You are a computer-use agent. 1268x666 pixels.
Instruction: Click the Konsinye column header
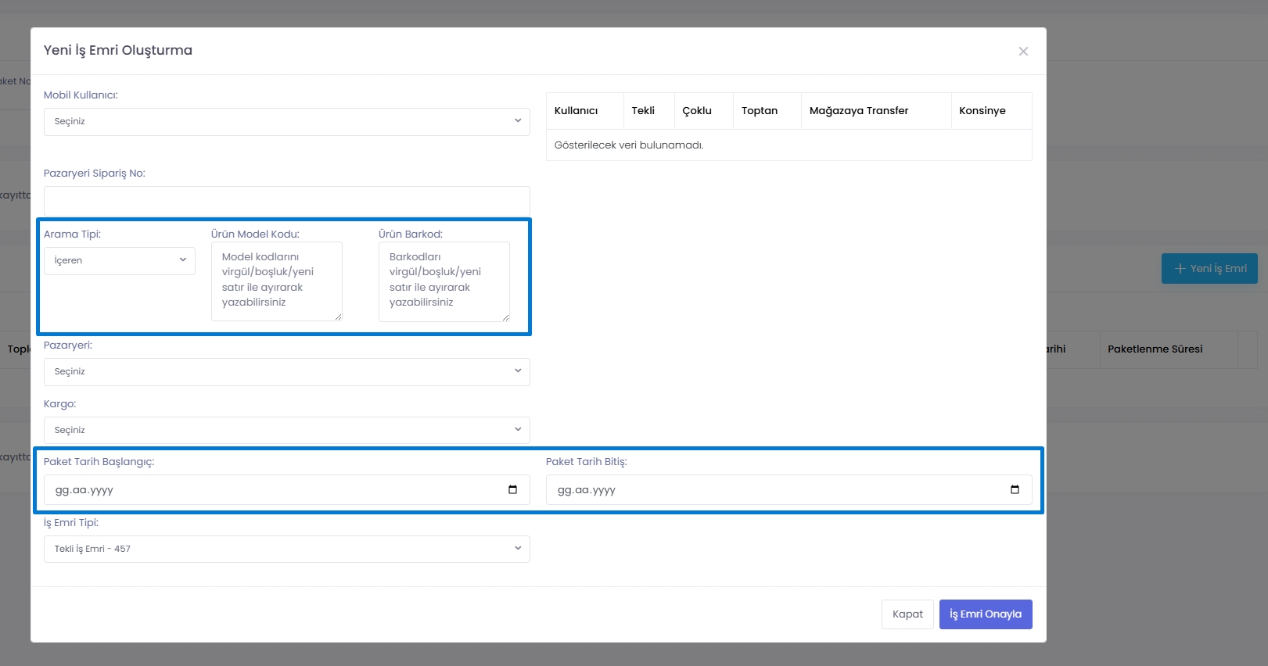click(x=982, y=111)
